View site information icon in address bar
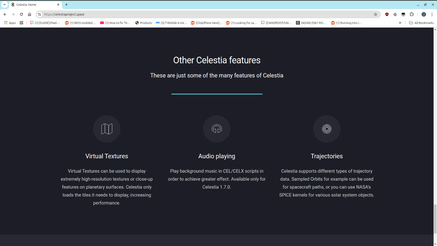This screenshot has height=246, width=437. [39, 14]
